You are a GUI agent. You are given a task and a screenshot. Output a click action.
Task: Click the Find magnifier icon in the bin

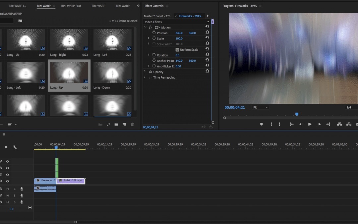coord(108,124)
